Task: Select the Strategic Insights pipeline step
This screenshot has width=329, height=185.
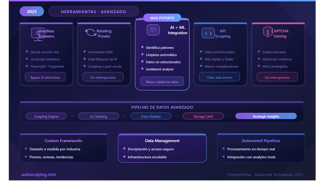Action: 266,116
